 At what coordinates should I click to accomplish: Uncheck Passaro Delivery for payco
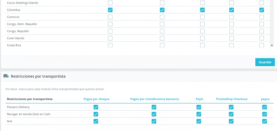(265, 107)
